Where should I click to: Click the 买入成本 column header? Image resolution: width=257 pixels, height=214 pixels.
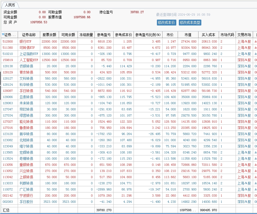[x=208, y=35]
